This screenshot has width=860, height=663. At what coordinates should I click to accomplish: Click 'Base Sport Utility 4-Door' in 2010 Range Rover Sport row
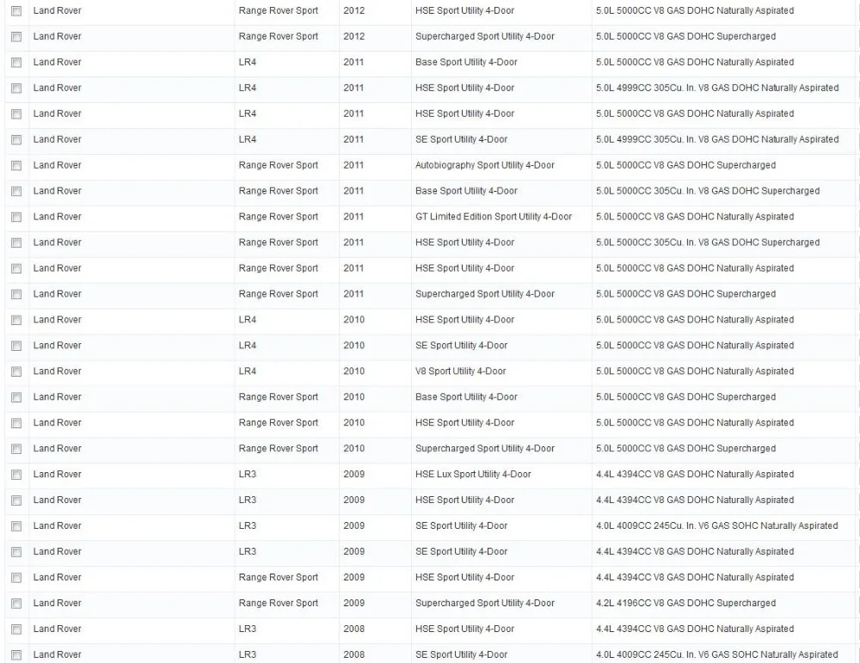pos(466,397)
